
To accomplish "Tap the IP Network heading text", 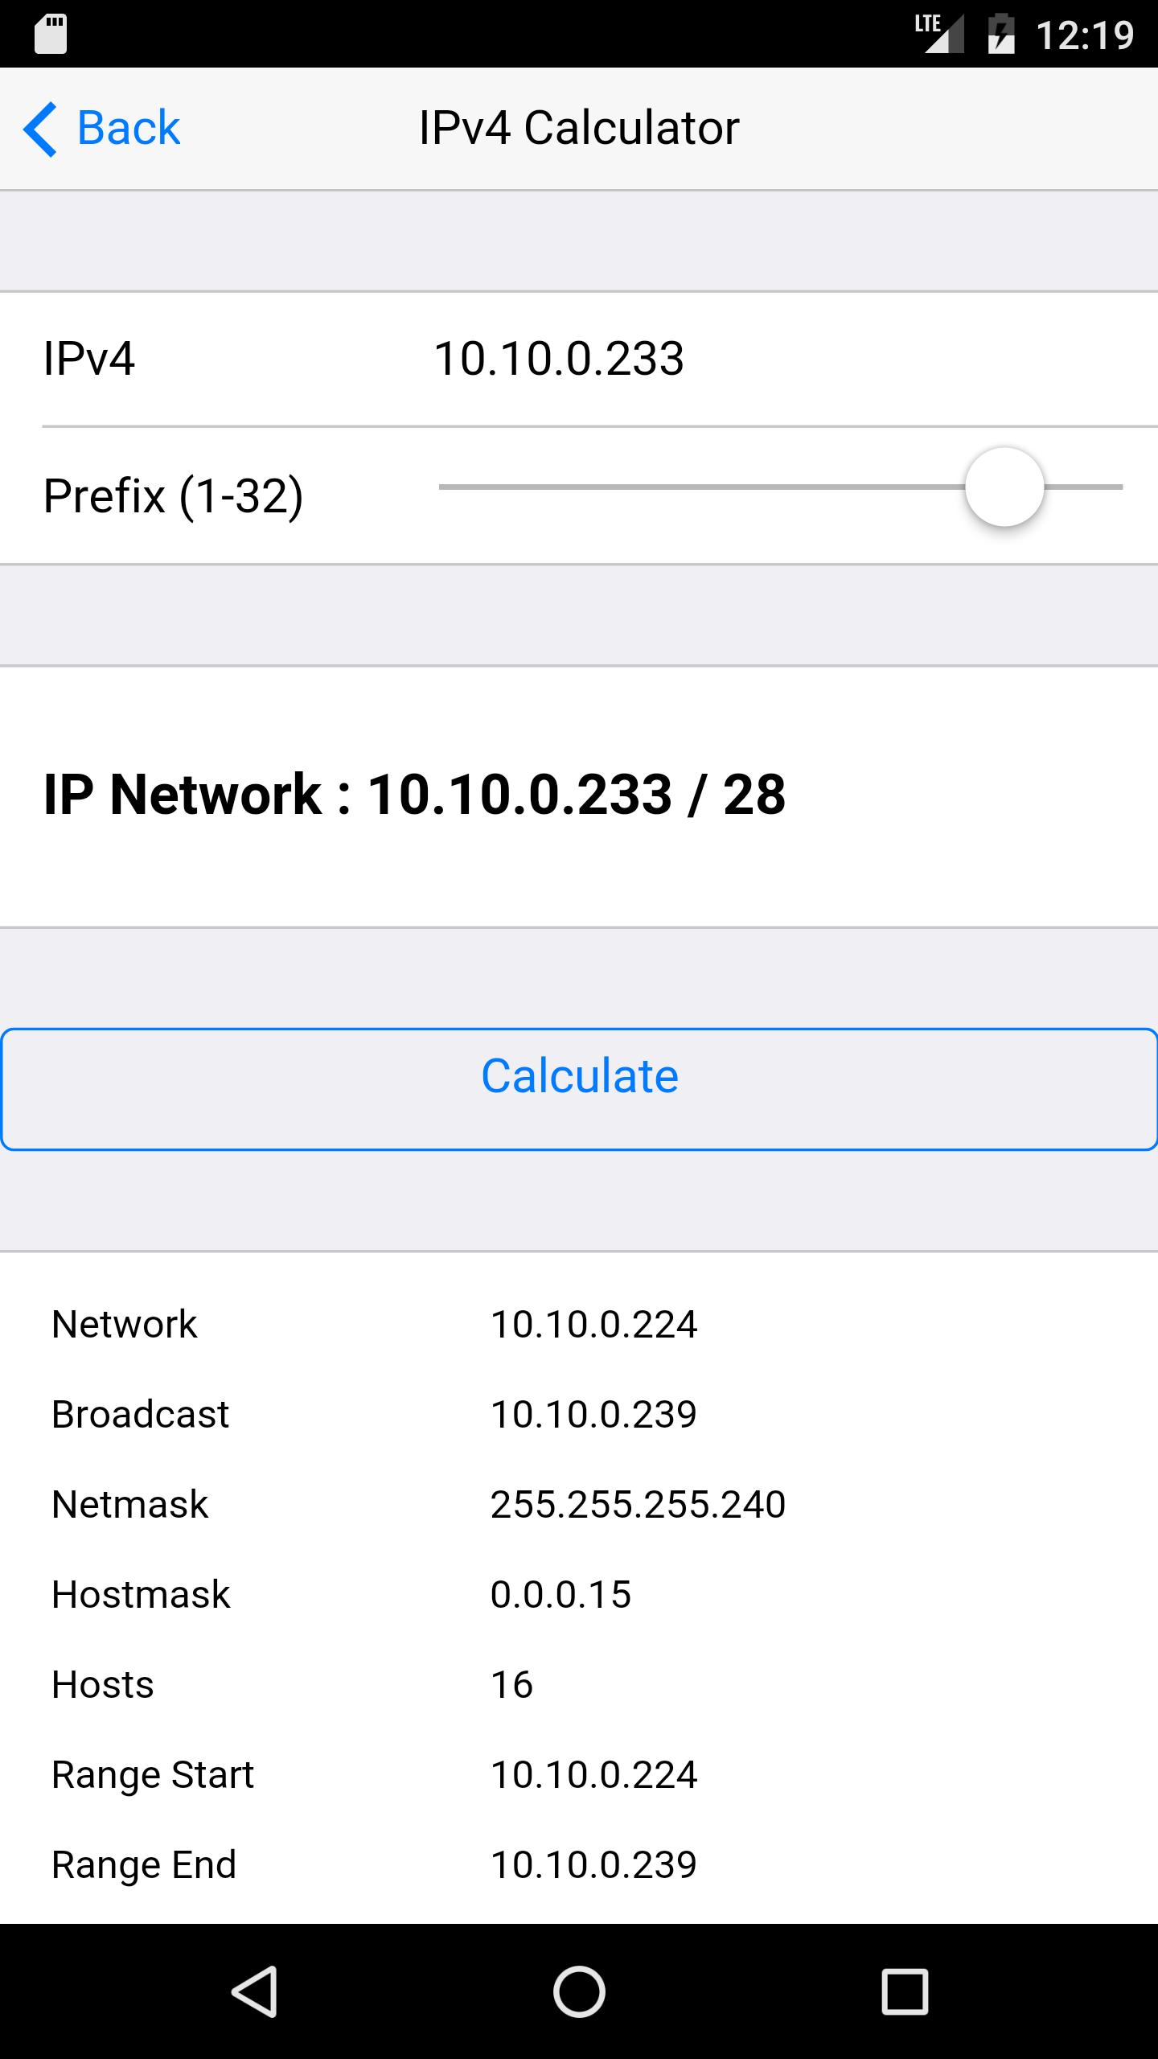I will coord(414,795).
